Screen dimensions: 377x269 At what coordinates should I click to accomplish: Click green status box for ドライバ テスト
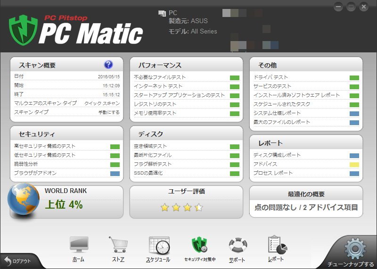coord(354,78)
